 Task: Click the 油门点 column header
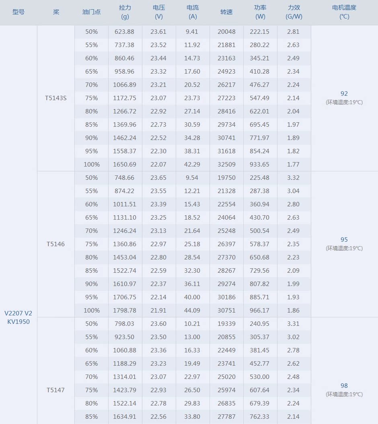pos(91,12)
